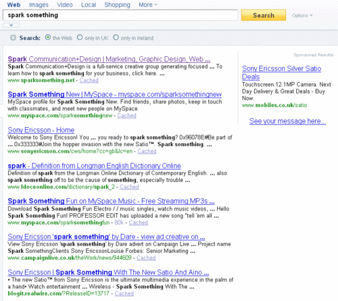Open the Options dropdown
Screen dimensions: 338x301
302,16
